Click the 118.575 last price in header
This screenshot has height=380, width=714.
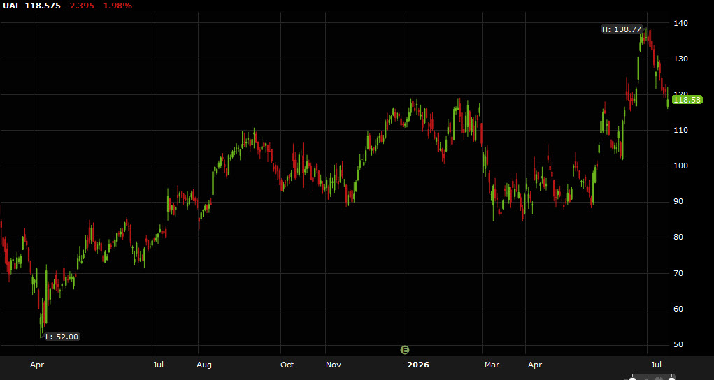(43, 6)
